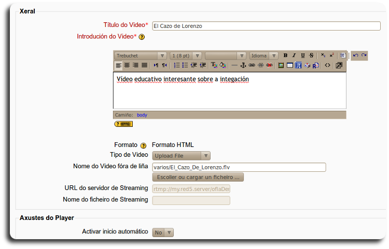
Task: Insert a bulleted list
Action: point(185,65)
